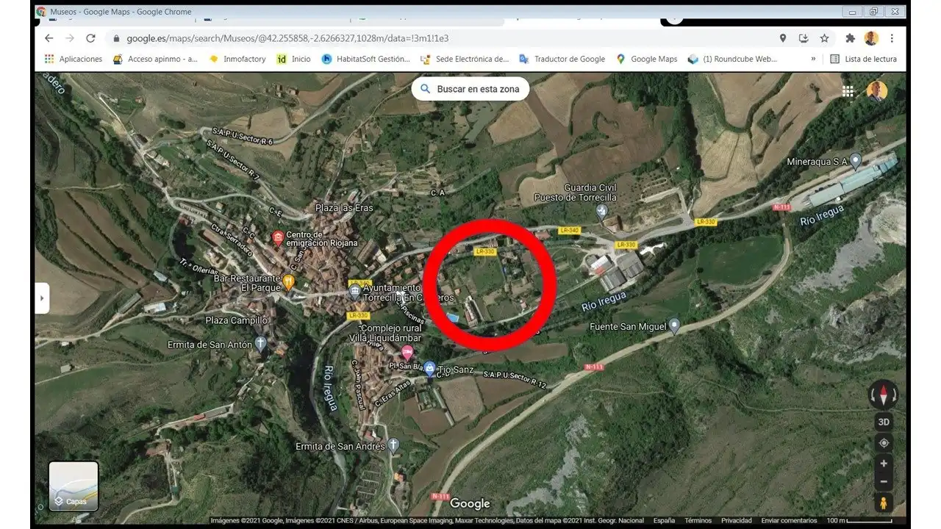Click the compass north indicator
This screenshot has width=941, height=529.
click(883, 395)
